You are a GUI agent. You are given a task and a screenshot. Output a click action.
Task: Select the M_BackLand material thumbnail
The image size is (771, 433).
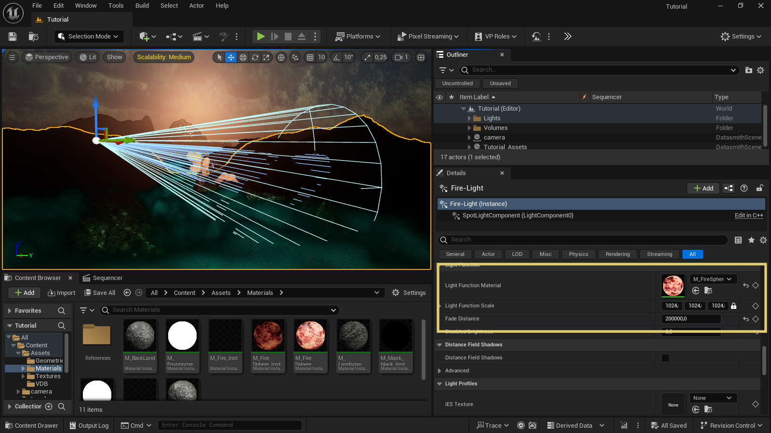140,336
